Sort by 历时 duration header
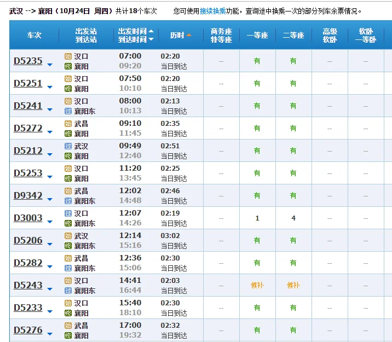 coord(181,35)
